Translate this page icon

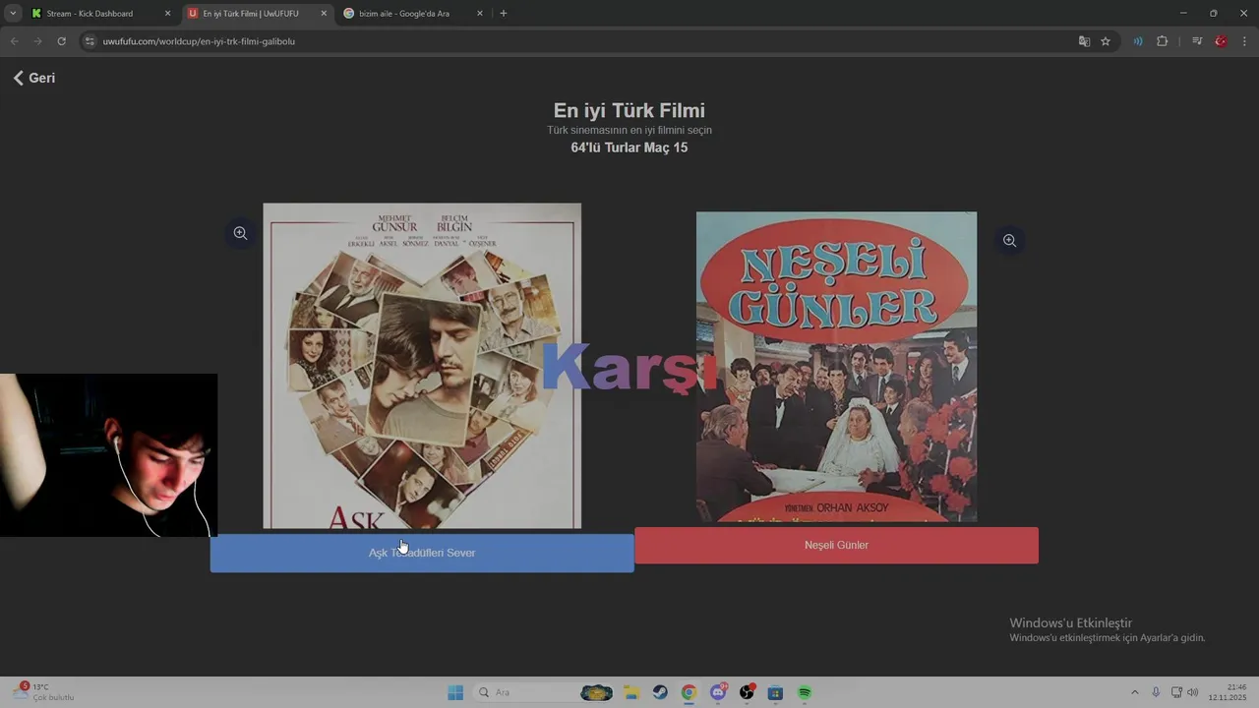pos(1084,41)
